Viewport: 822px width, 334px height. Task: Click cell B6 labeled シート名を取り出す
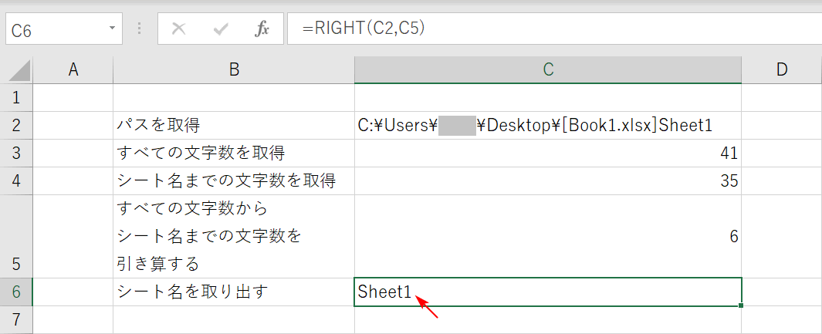[x=234, y=292]
